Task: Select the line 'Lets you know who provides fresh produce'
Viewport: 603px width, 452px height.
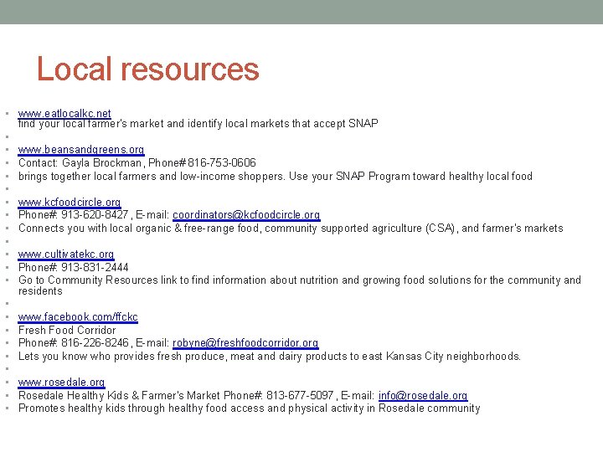Action: 270,356
